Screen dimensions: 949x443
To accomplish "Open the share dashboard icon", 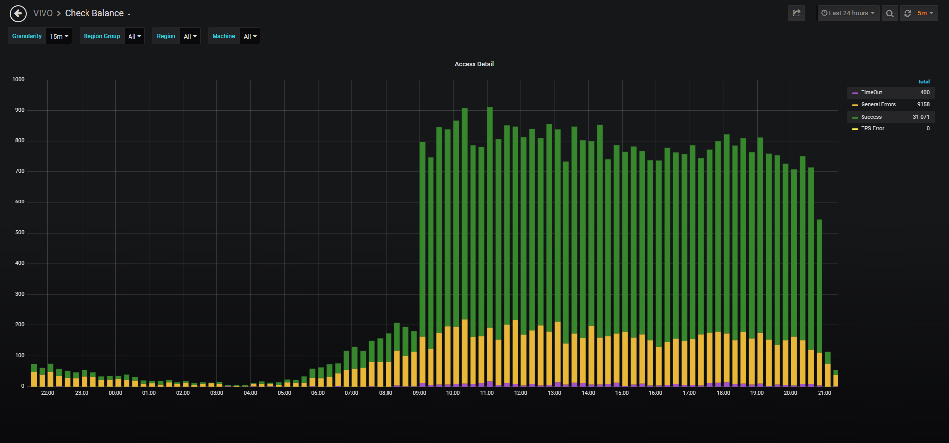I will [x=796, y=13].
